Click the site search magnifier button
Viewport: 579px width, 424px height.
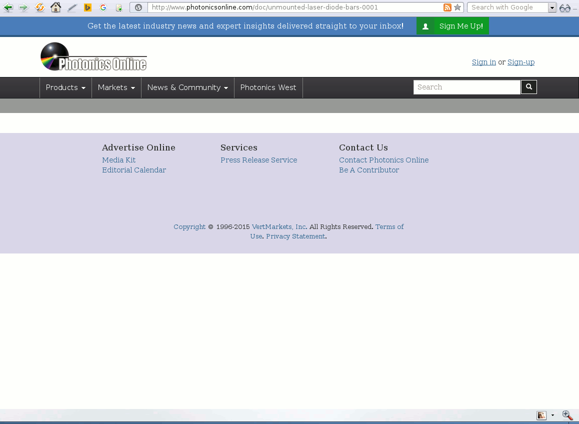point(529,87)
